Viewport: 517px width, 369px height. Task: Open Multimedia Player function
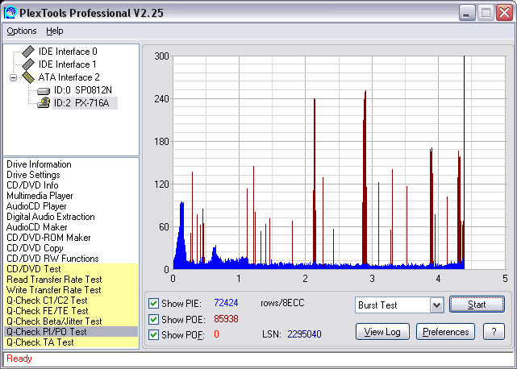click(40, 196)
